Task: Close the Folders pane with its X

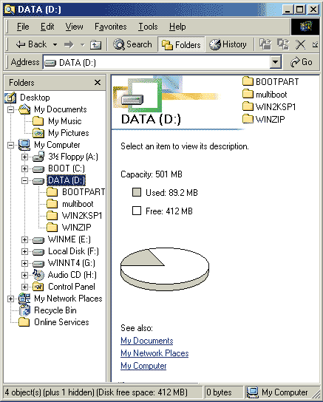Action: tap(98, 83)
